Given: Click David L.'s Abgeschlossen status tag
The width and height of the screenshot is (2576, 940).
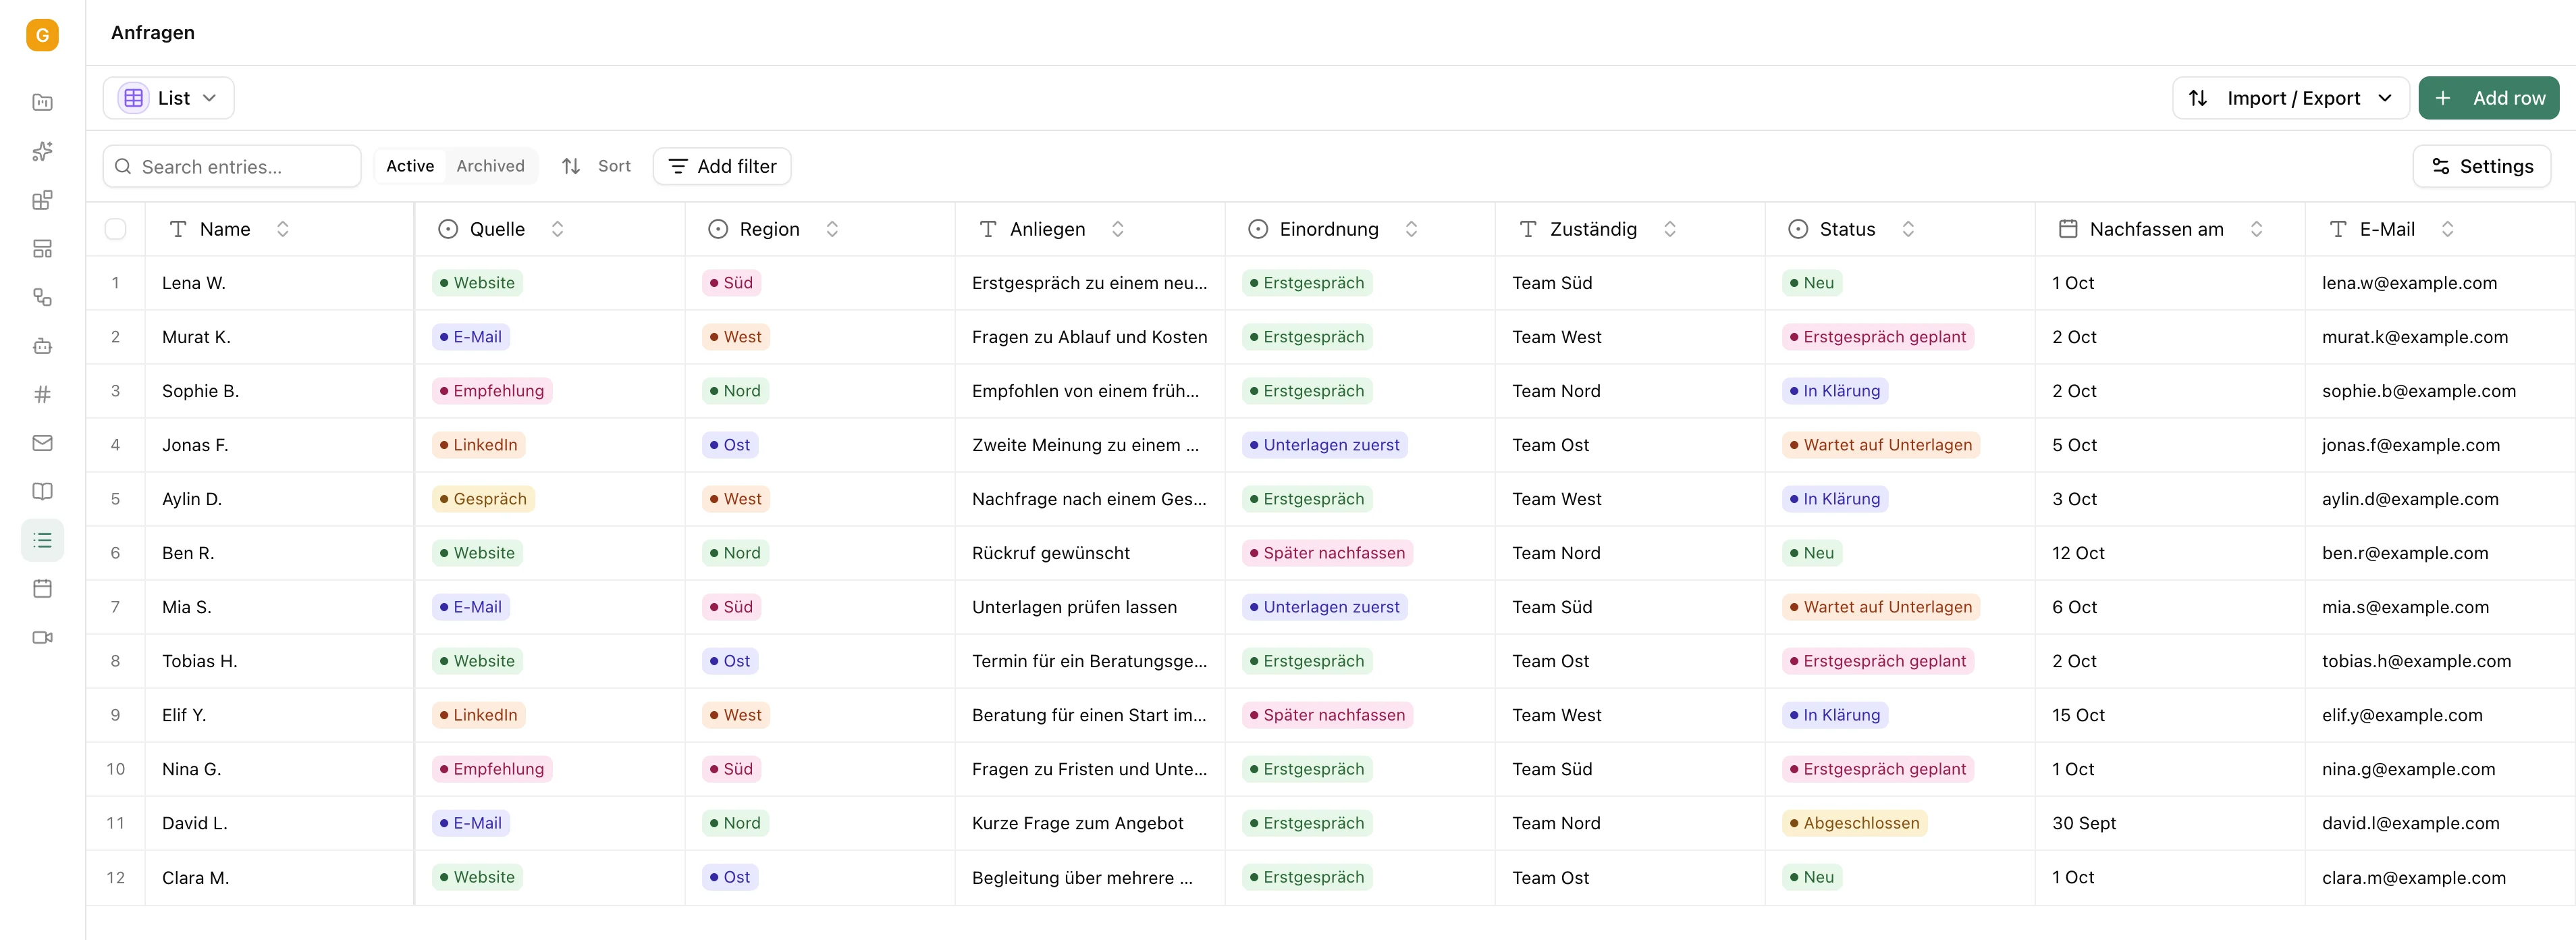Looking at the screenshot, I should [x=1854, y=823].
